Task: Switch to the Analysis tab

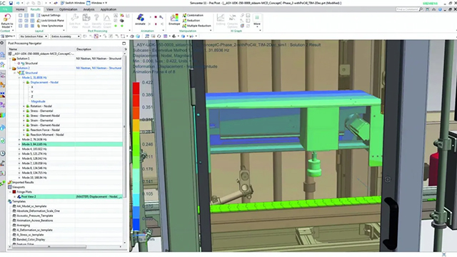Action: click(x=89, y=9)
